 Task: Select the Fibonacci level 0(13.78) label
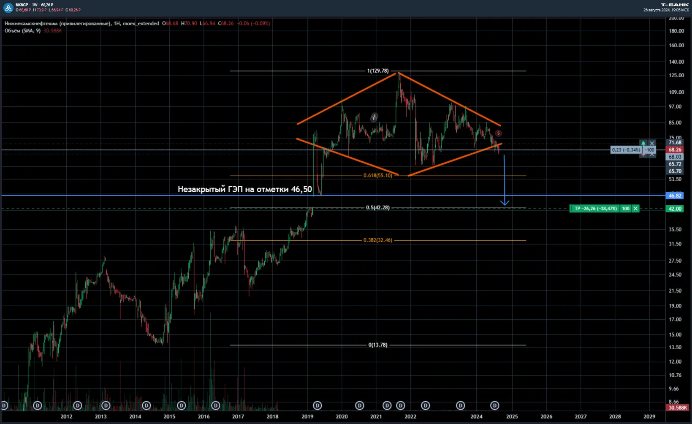[378, 345]
